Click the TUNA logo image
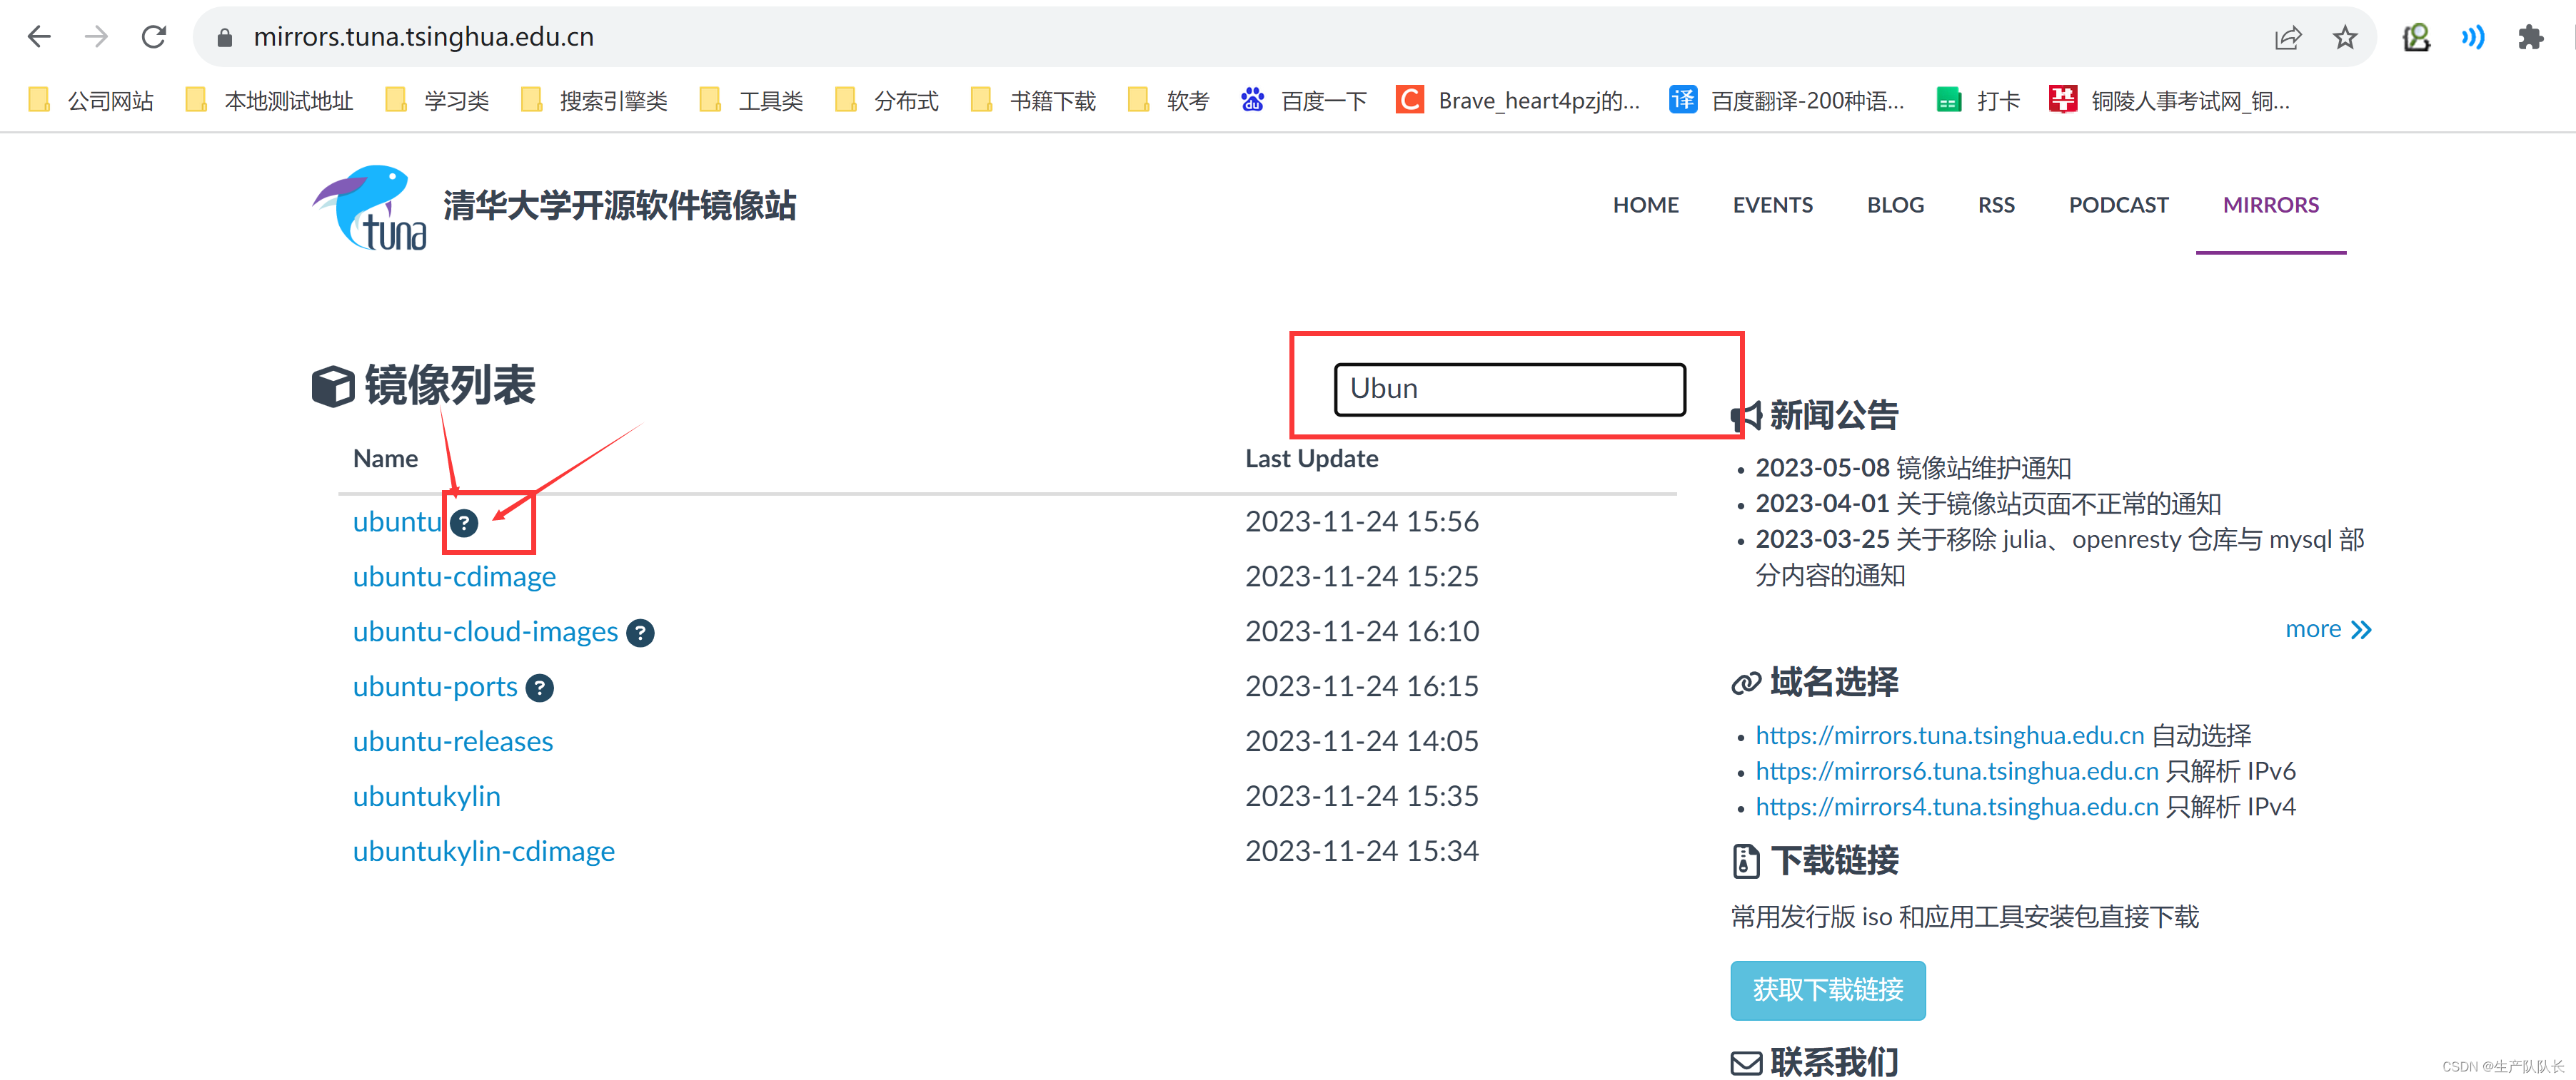 (x=370, y=207)
